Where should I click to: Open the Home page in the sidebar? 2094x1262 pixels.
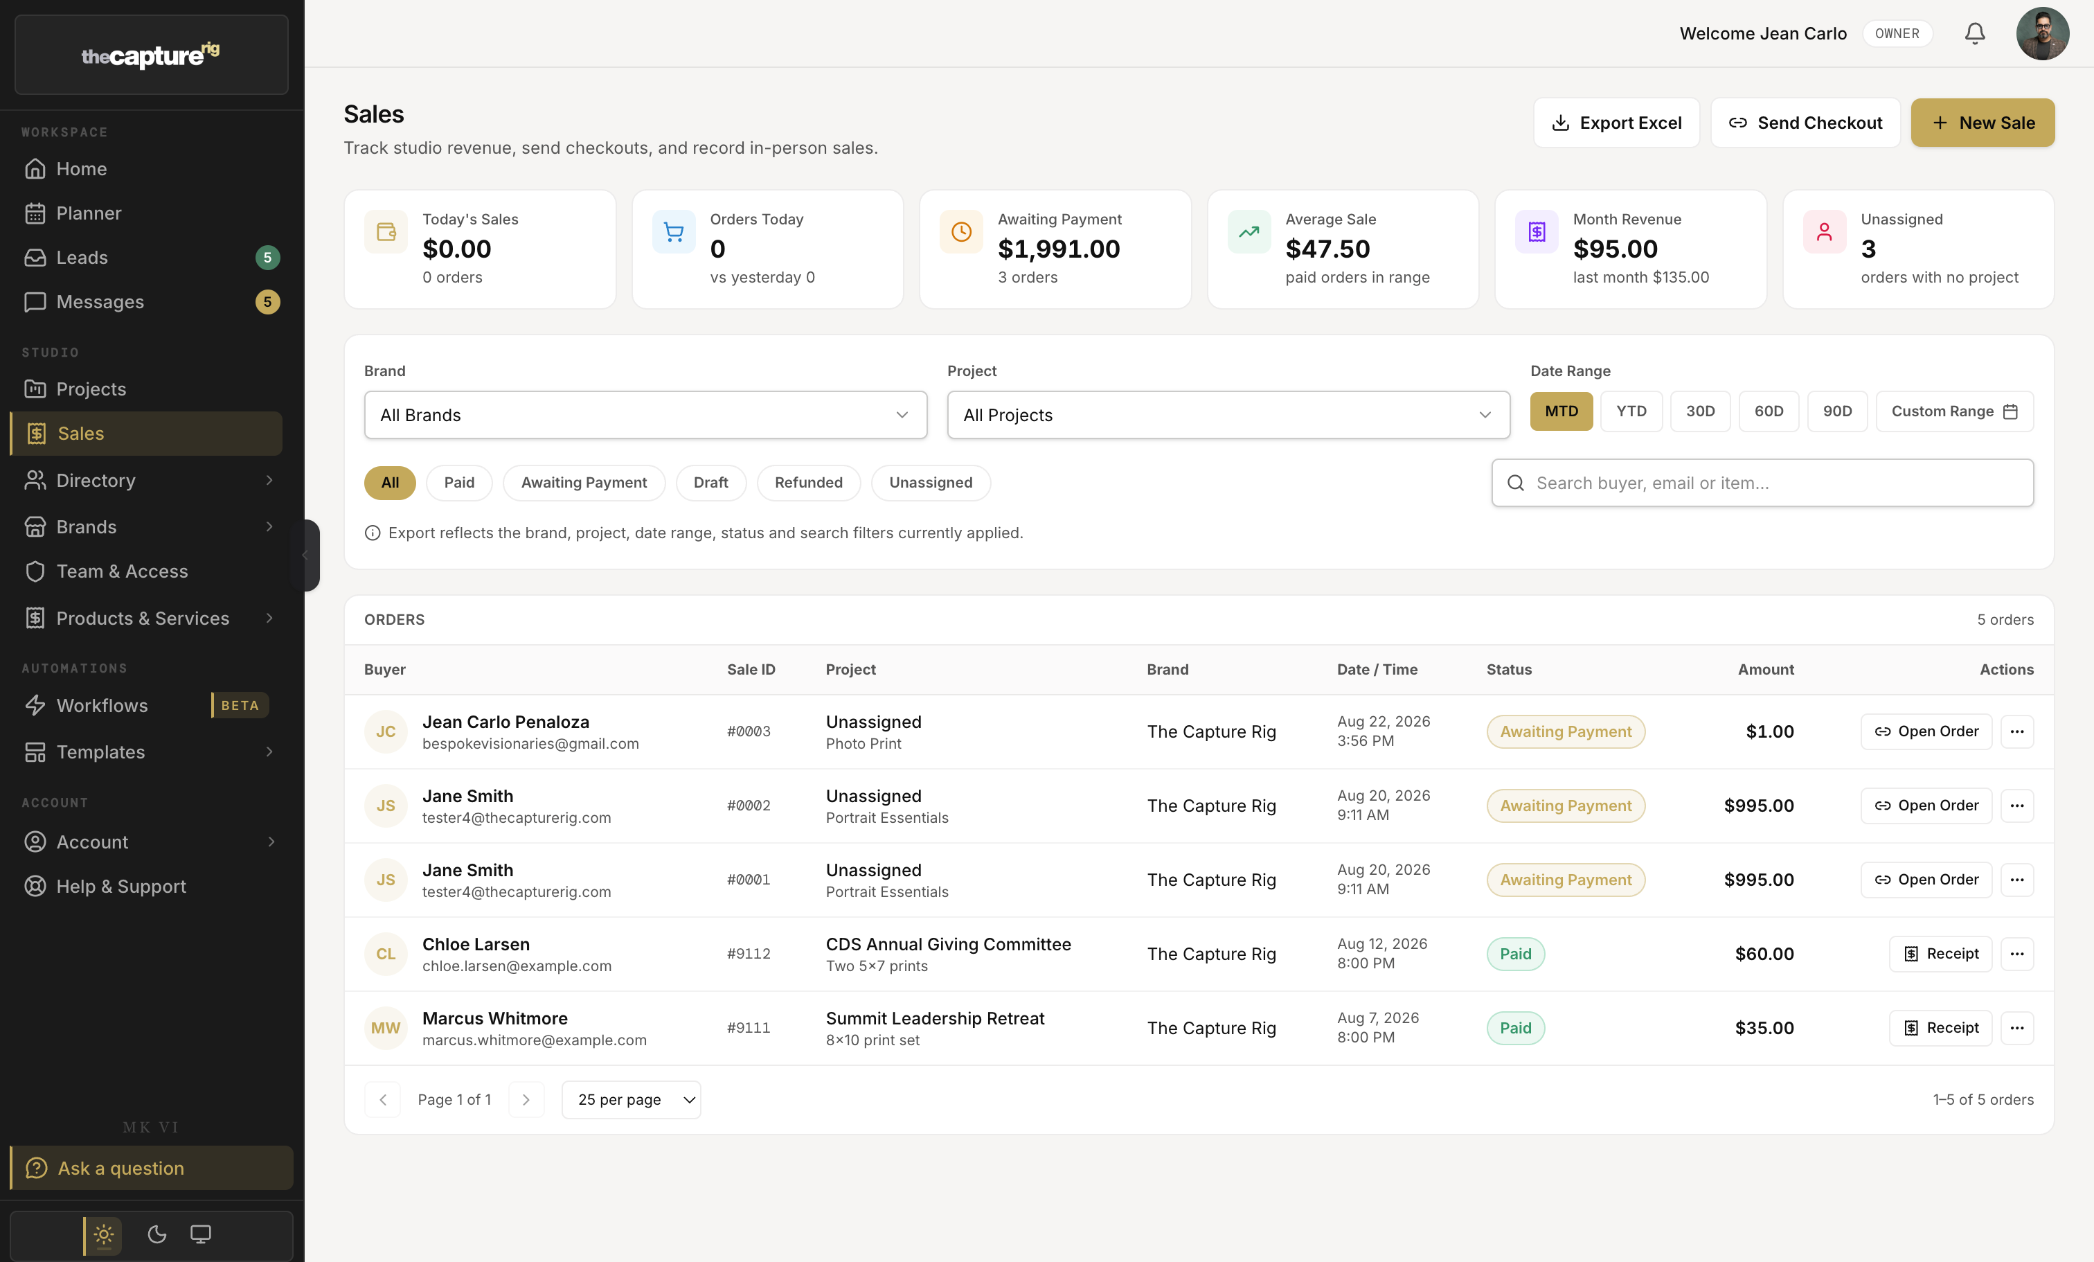tap(146, 168)
